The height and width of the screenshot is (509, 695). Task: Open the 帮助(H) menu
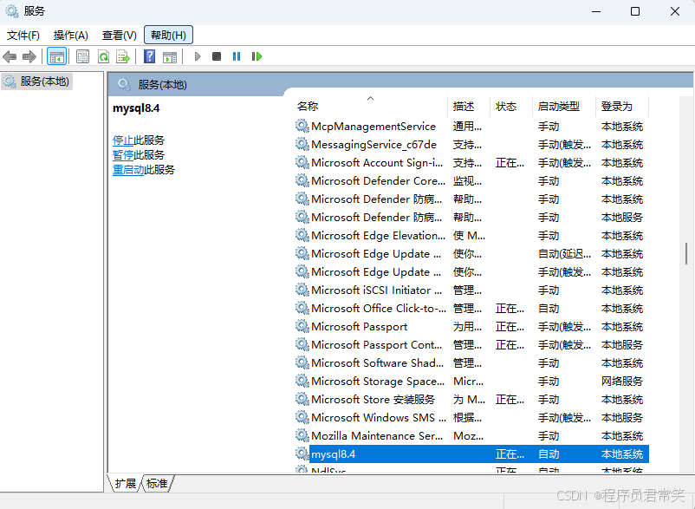168,35
